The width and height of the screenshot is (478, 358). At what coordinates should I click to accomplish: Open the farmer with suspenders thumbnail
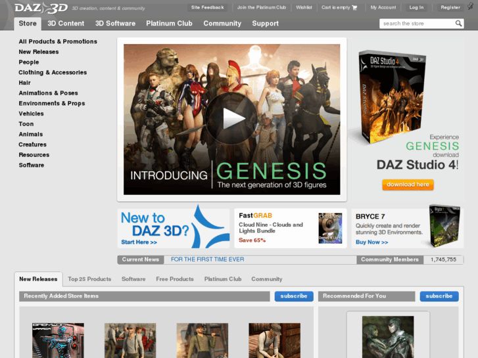(202, 341)
